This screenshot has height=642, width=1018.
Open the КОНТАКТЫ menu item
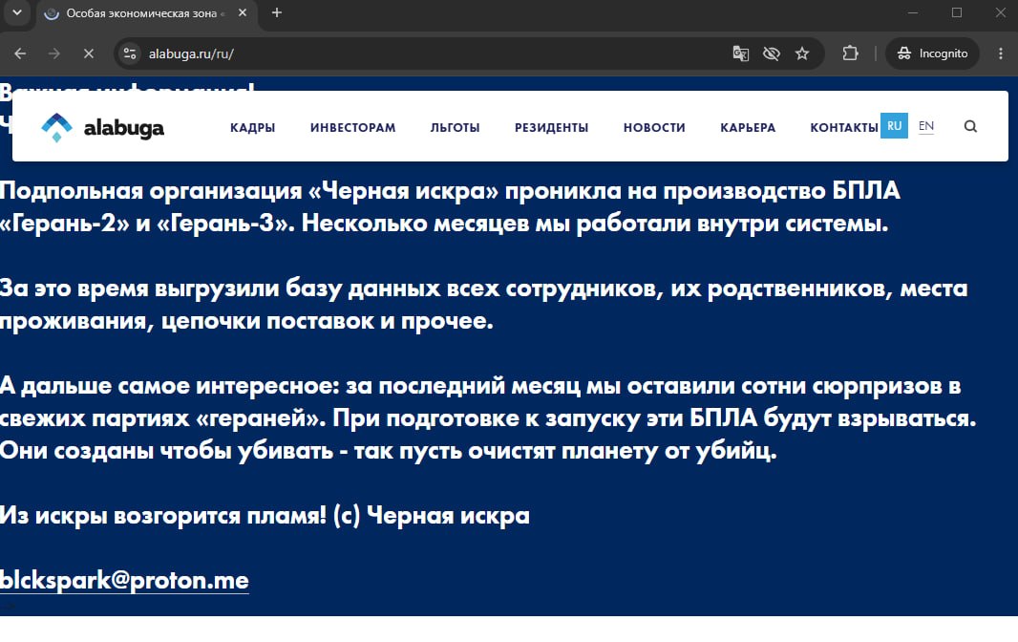click(x=844, y=128)
